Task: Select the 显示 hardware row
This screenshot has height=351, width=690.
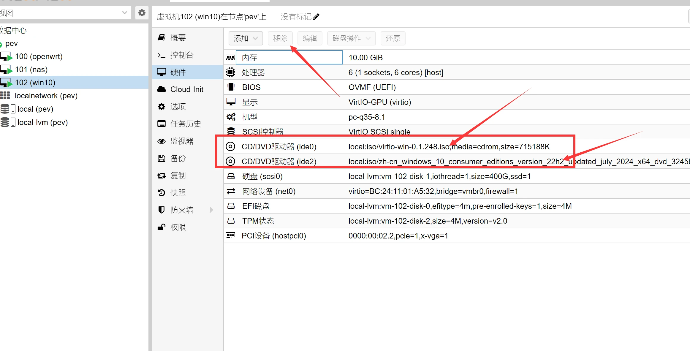Action: [457, 102]
